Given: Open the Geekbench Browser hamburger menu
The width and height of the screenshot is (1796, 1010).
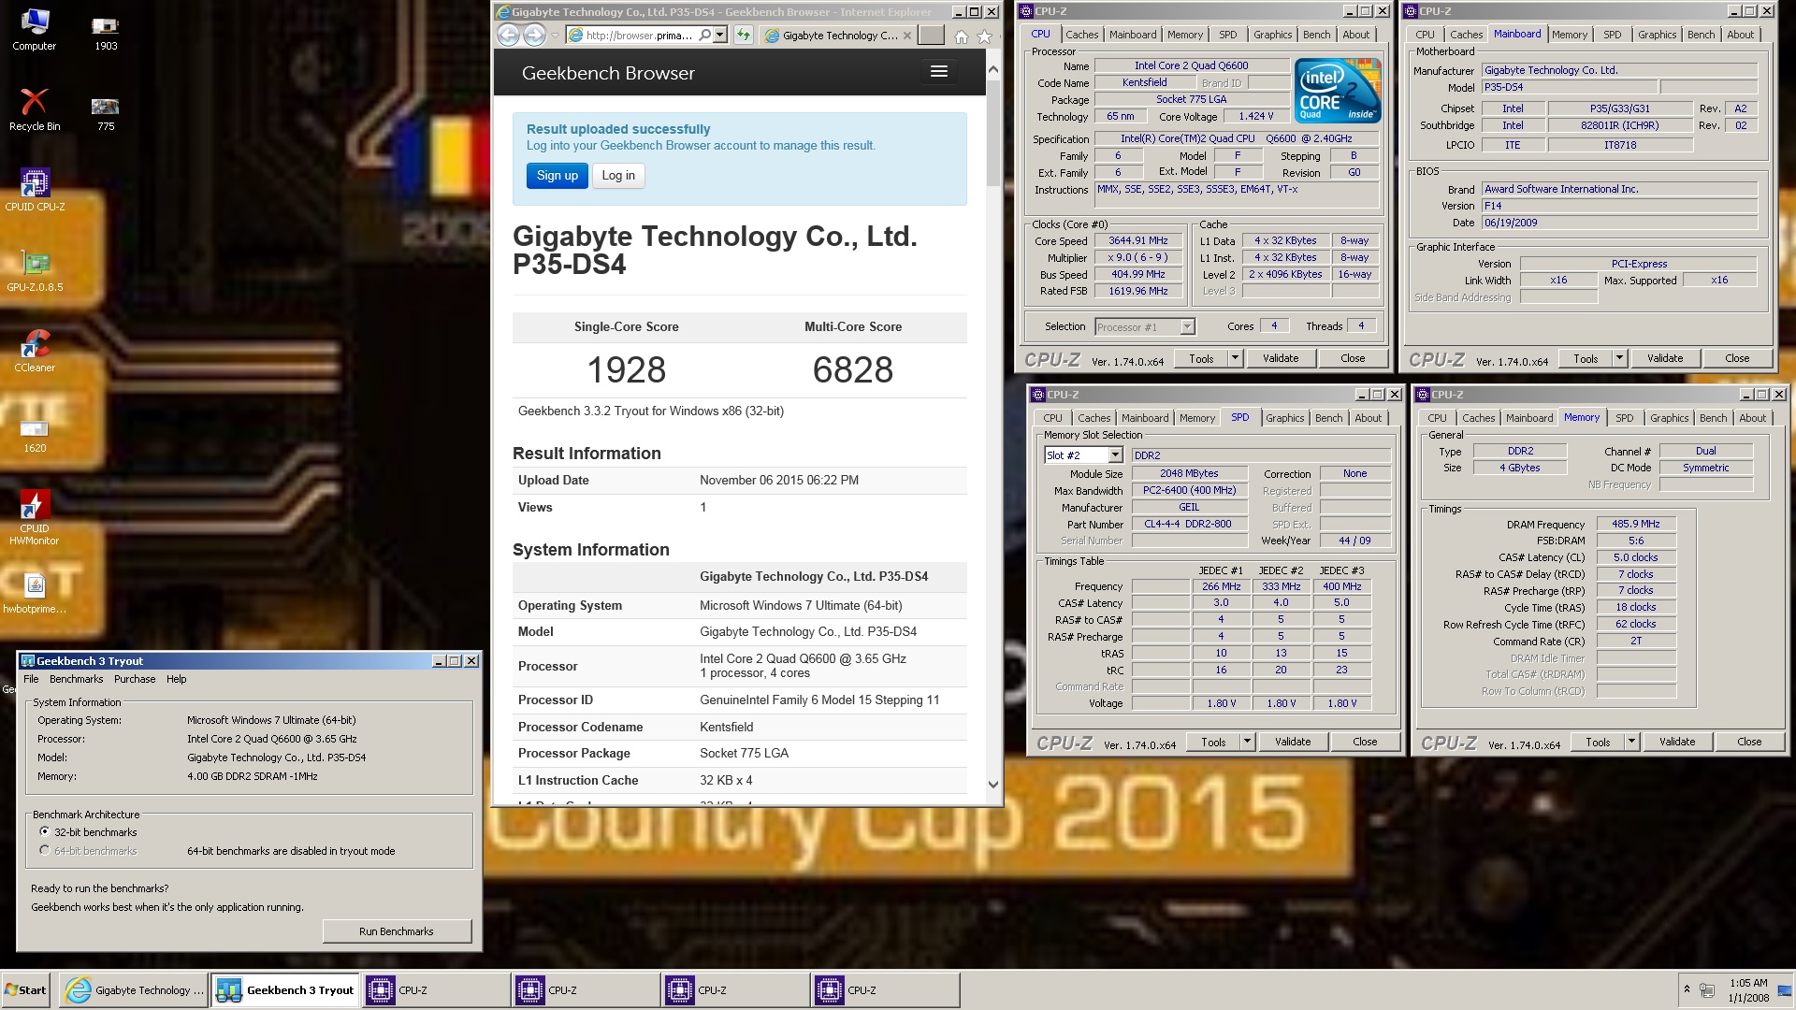Looking at the screenshot, I should (x=939, y=72).
